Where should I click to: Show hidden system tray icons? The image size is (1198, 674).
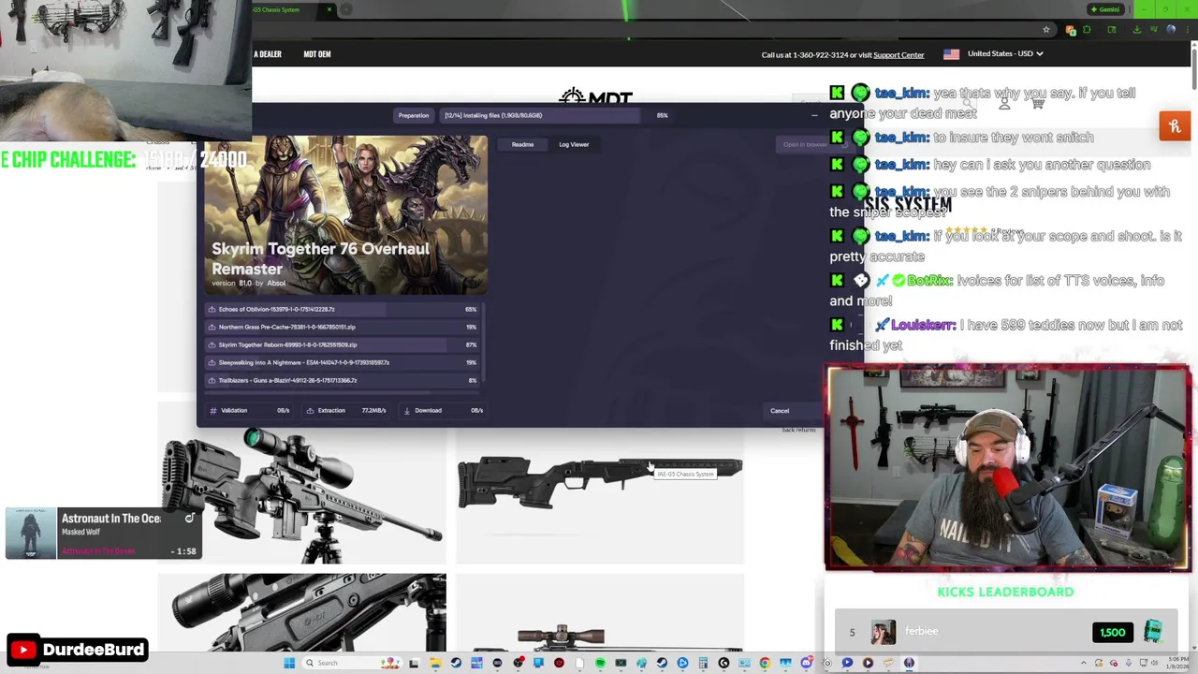(x=1084, y=663)
